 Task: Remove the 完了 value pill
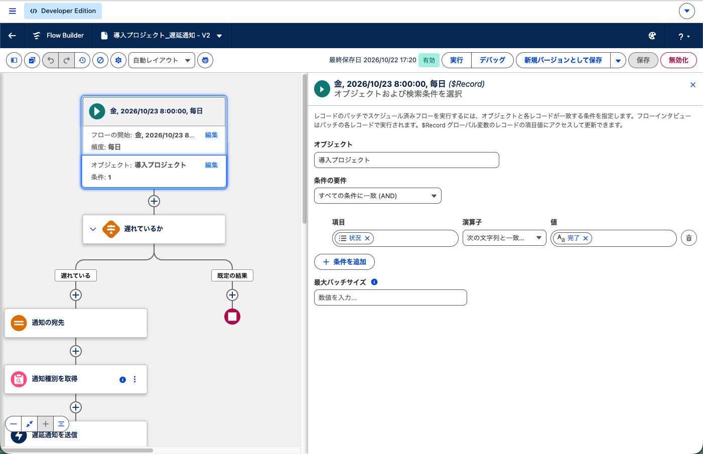tap(586, 238)
